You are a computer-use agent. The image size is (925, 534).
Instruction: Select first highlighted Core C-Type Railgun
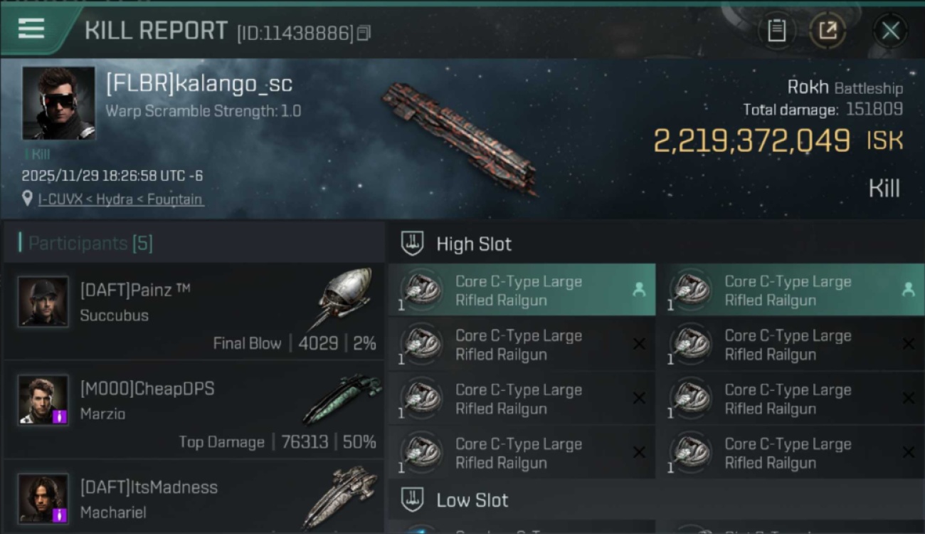click(522, 290)
